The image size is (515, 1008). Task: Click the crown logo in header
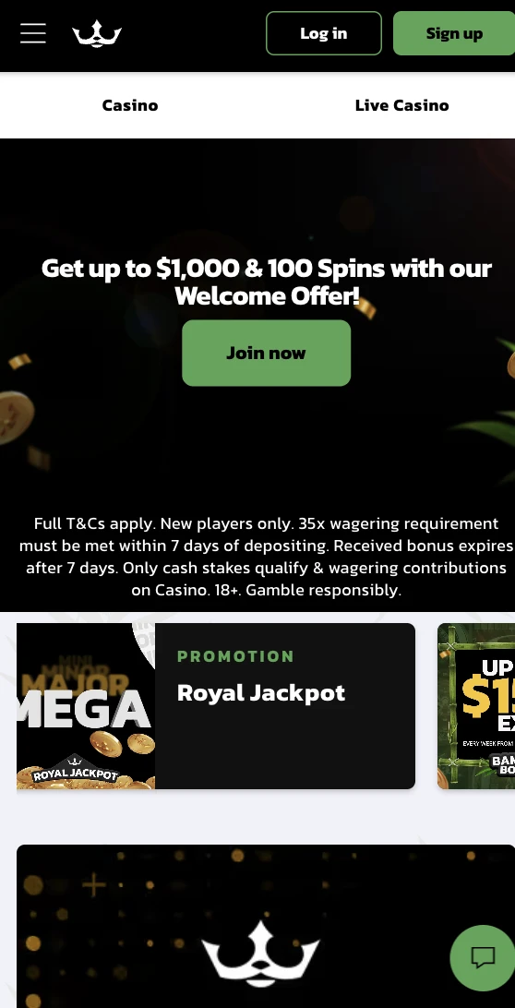click(96, 33)
